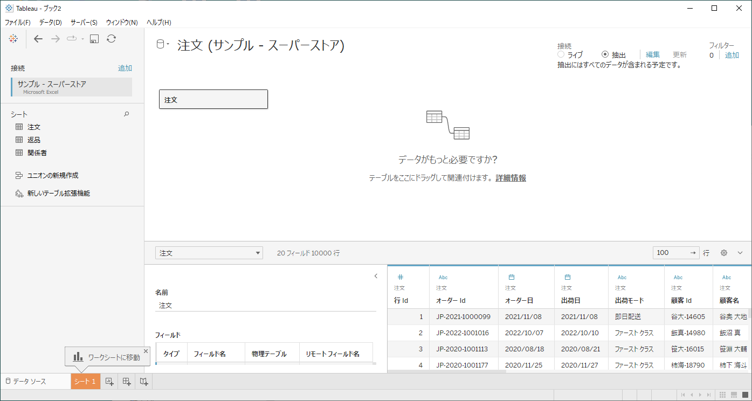Click the horizontal scrollbar of data grid

[x=447, y=371]
